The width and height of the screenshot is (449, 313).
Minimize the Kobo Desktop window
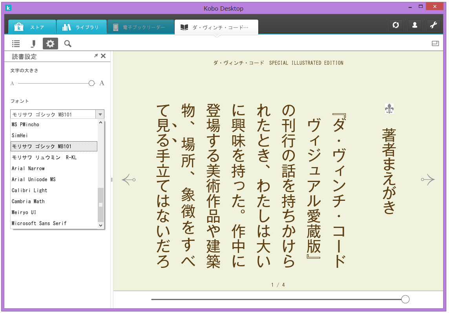click(x=410, y=7)
